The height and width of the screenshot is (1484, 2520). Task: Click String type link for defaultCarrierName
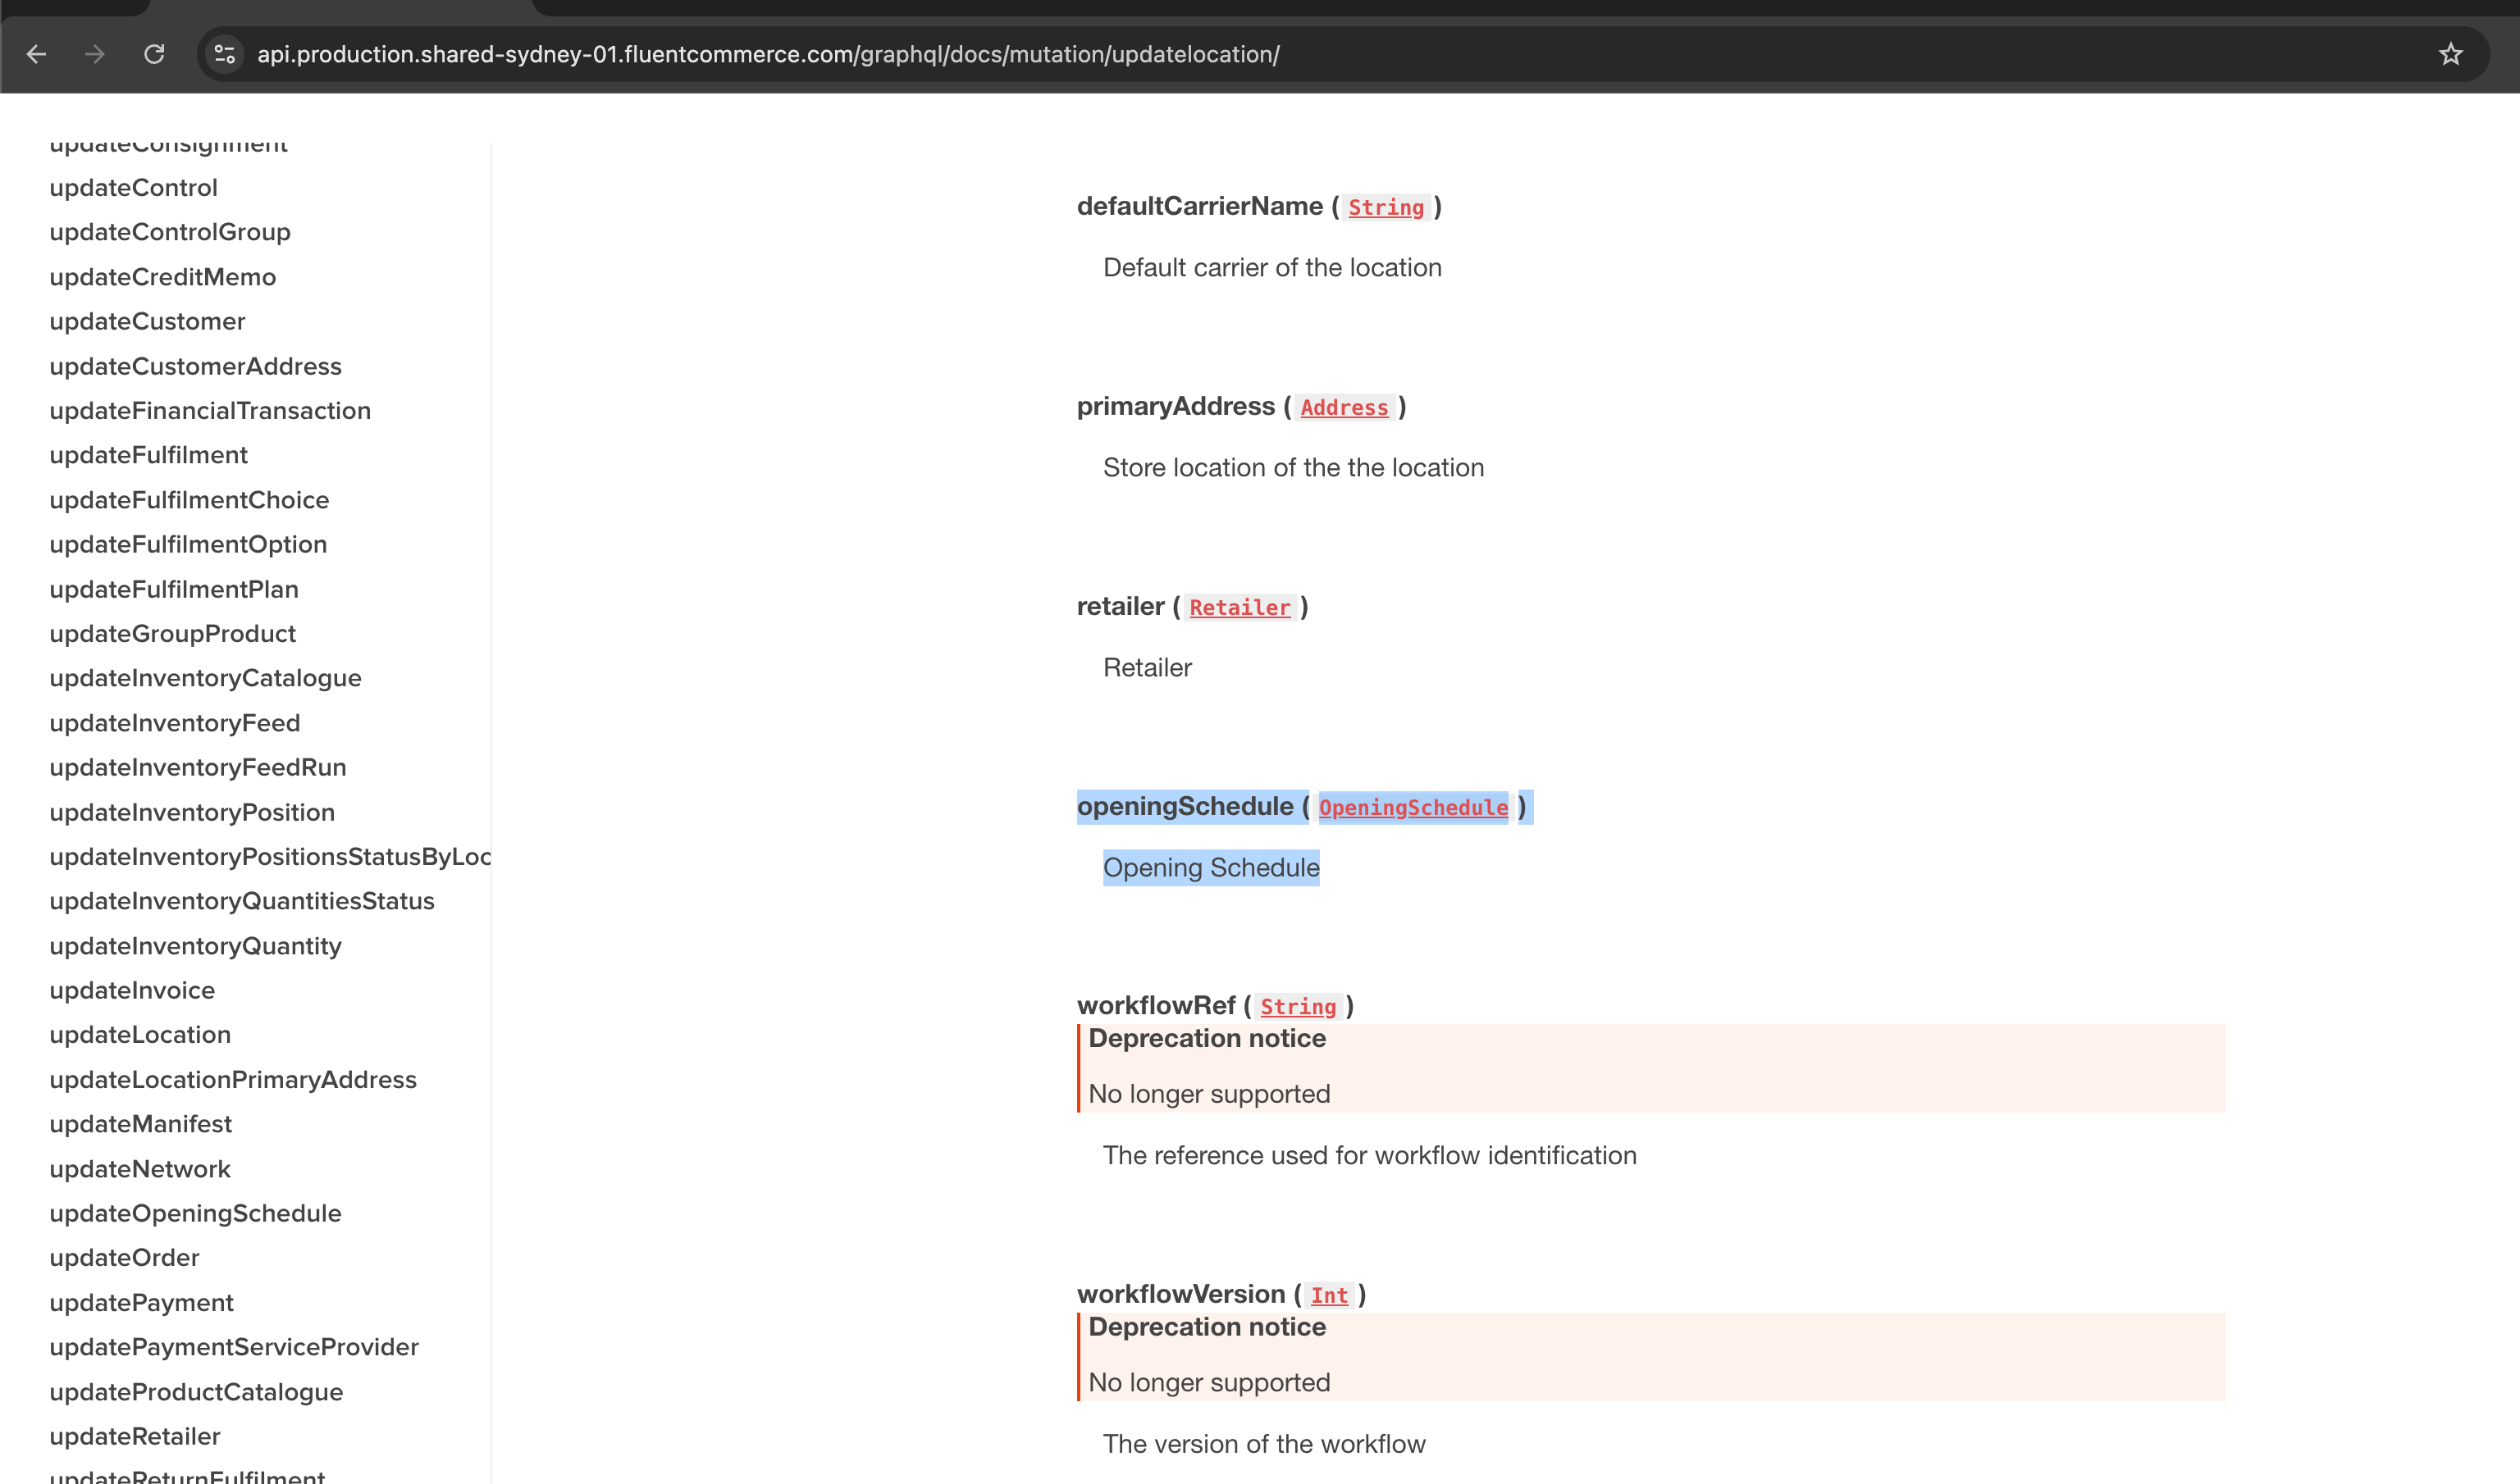pos(1386,207)
